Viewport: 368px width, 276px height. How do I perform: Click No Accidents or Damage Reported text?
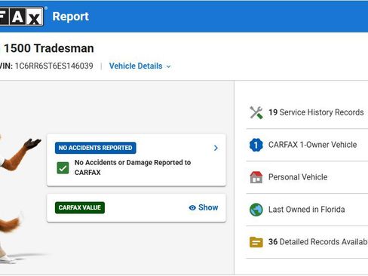[133, 167]
